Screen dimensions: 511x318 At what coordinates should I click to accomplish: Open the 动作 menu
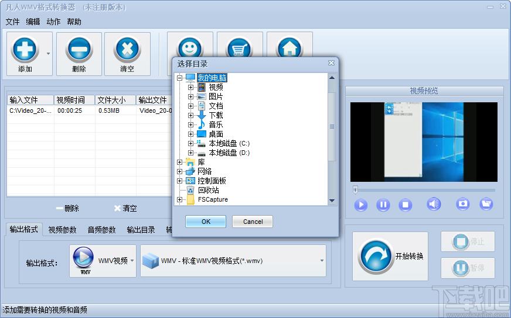click(x=53, y=22)
